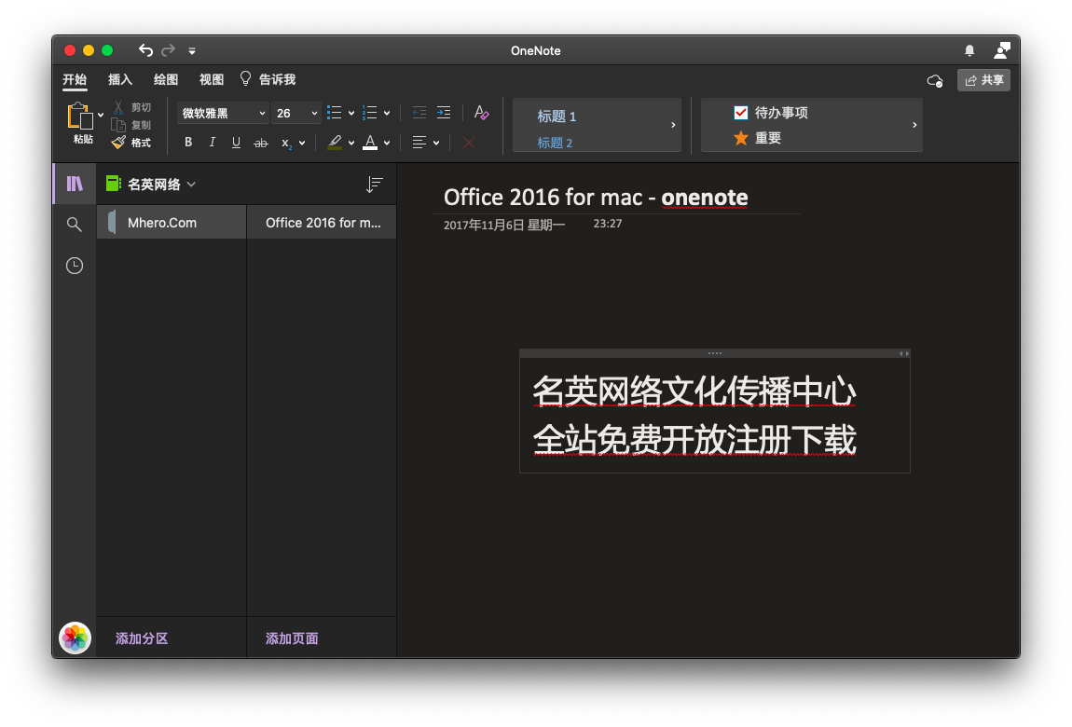Image resolution: width=1072 pixels, height=727 pixels.
Task: Clear text formatting
Action: [481, 113]
